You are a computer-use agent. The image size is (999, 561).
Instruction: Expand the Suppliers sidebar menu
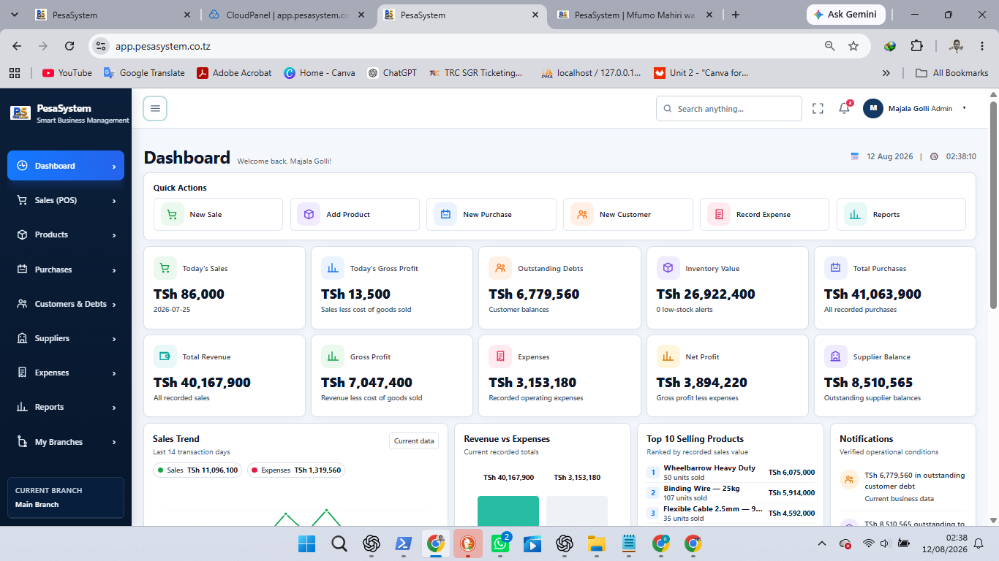coord(66,338)
